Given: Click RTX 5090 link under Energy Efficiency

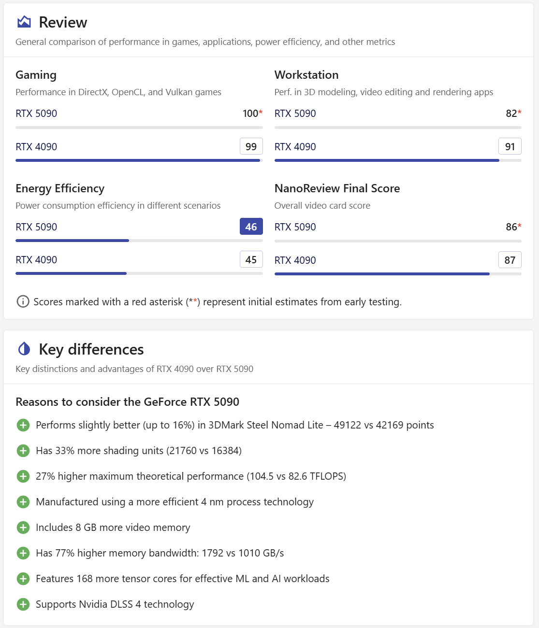Looking at the screenshot, I should pos(36,227).
